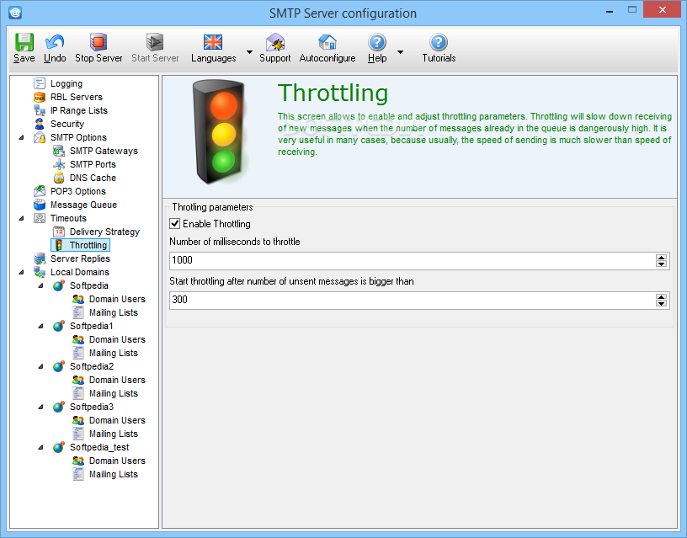Click the IP Range Lists icon
This screenshot has width=687, height=538.
pyautogui.click(x=40, y=110)
